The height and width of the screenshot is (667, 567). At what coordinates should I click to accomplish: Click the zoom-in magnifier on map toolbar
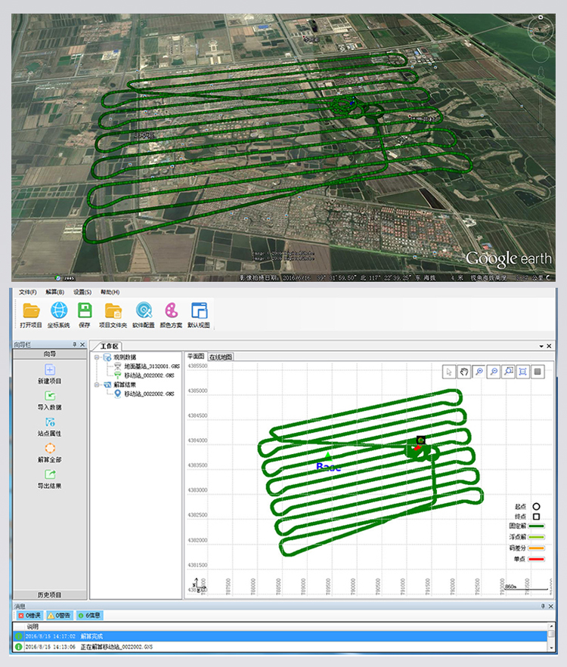pyautogui.click(x=479, y=372)
